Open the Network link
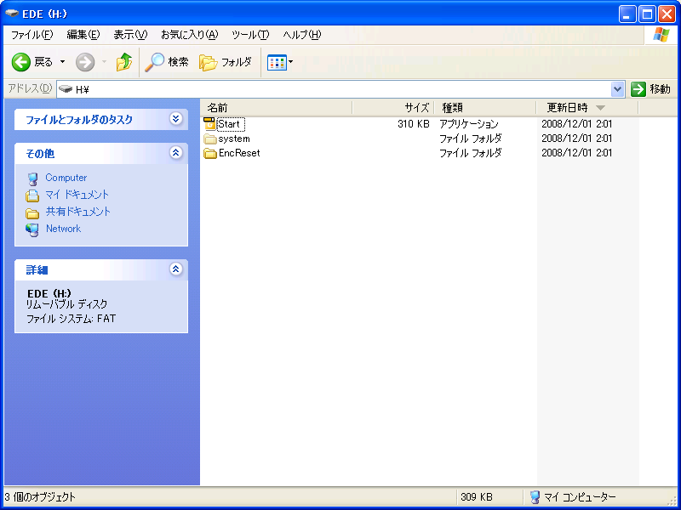This screenshot has height=510, width=681. pyautogui.click(x=63, y=229)
